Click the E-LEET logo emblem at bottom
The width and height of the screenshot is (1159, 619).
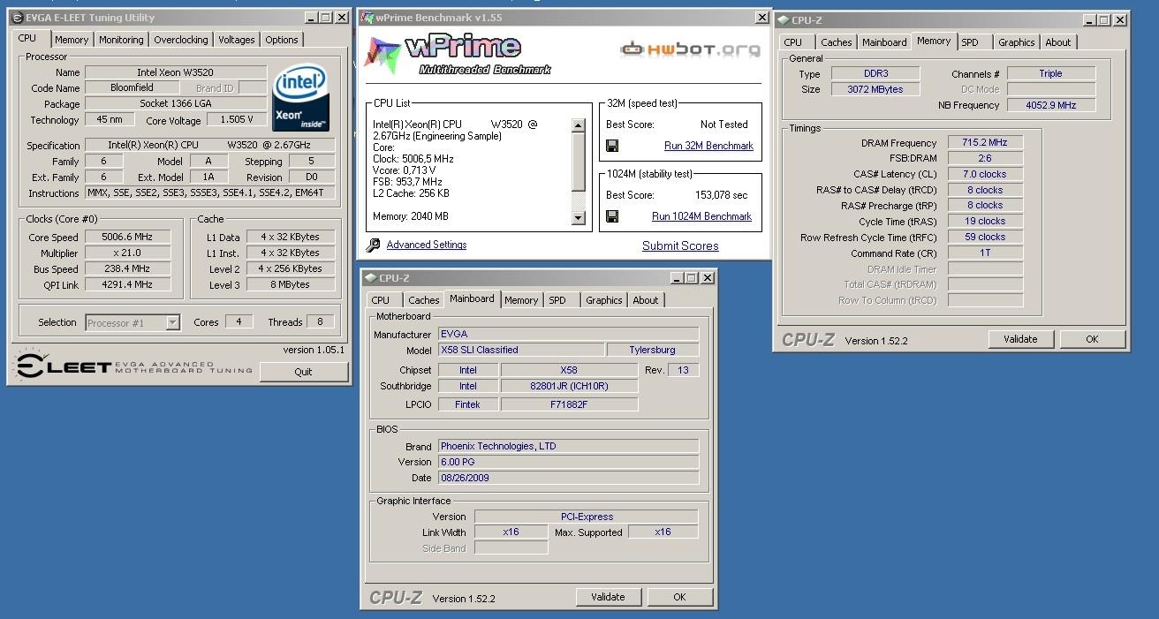[29, 365]
